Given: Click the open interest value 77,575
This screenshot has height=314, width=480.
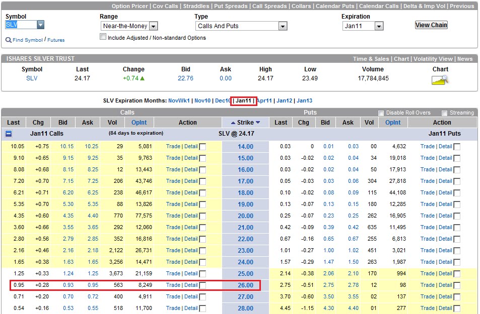Looking at the screenshot, I should (144, 216).
